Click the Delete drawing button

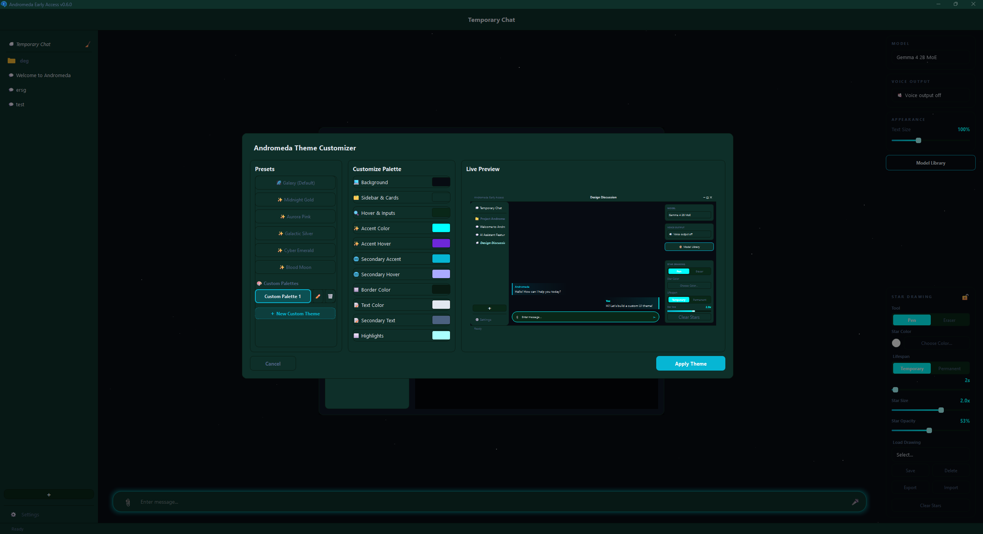click(x=951, y=471)
